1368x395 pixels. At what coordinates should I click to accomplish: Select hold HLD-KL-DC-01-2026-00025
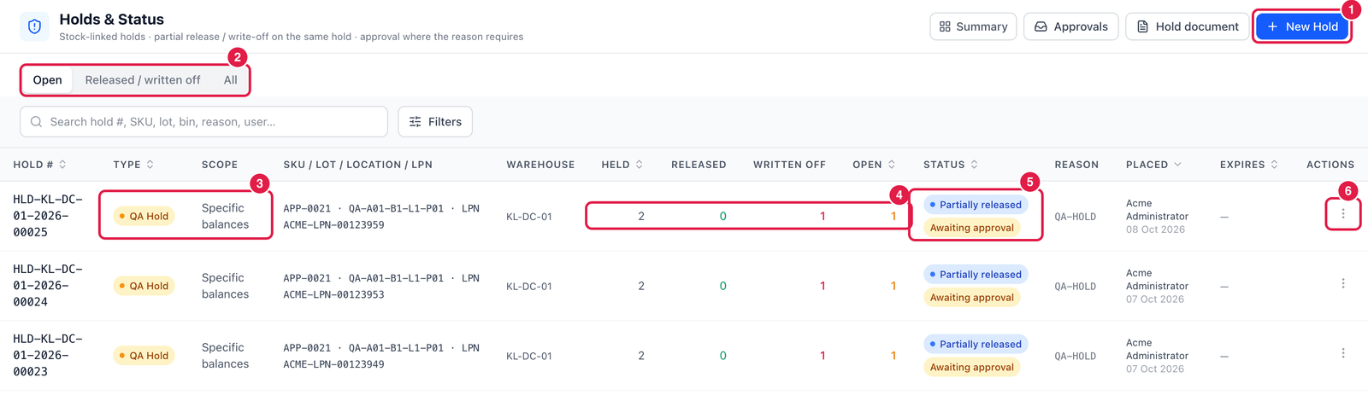coord(48,216)
